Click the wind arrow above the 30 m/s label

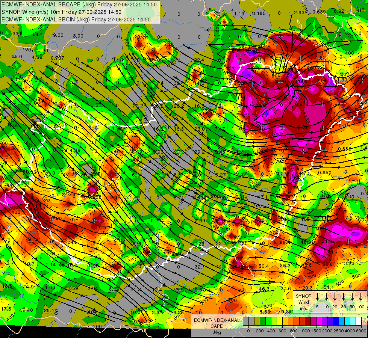(343, 297)
